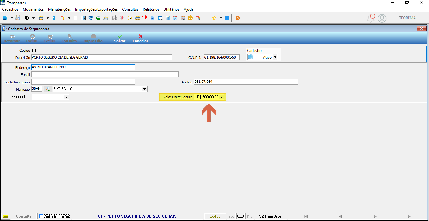Click the yellow clock icon
Screen dimensions: 429x221
(130, 18)
